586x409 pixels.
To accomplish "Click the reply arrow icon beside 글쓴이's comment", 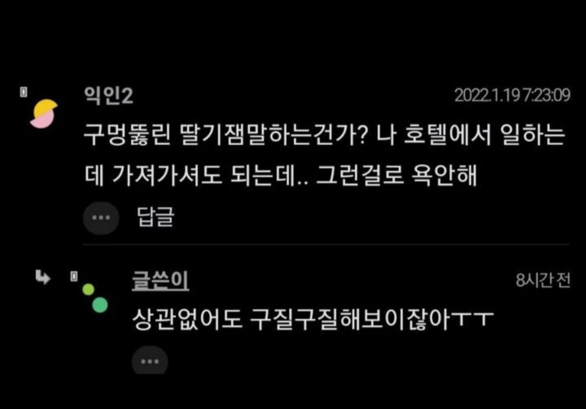I will [x=43, y=277].
